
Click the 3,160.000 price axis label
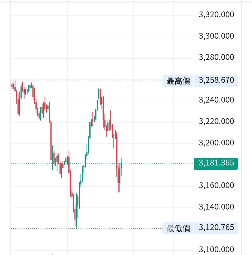[217, 186]
